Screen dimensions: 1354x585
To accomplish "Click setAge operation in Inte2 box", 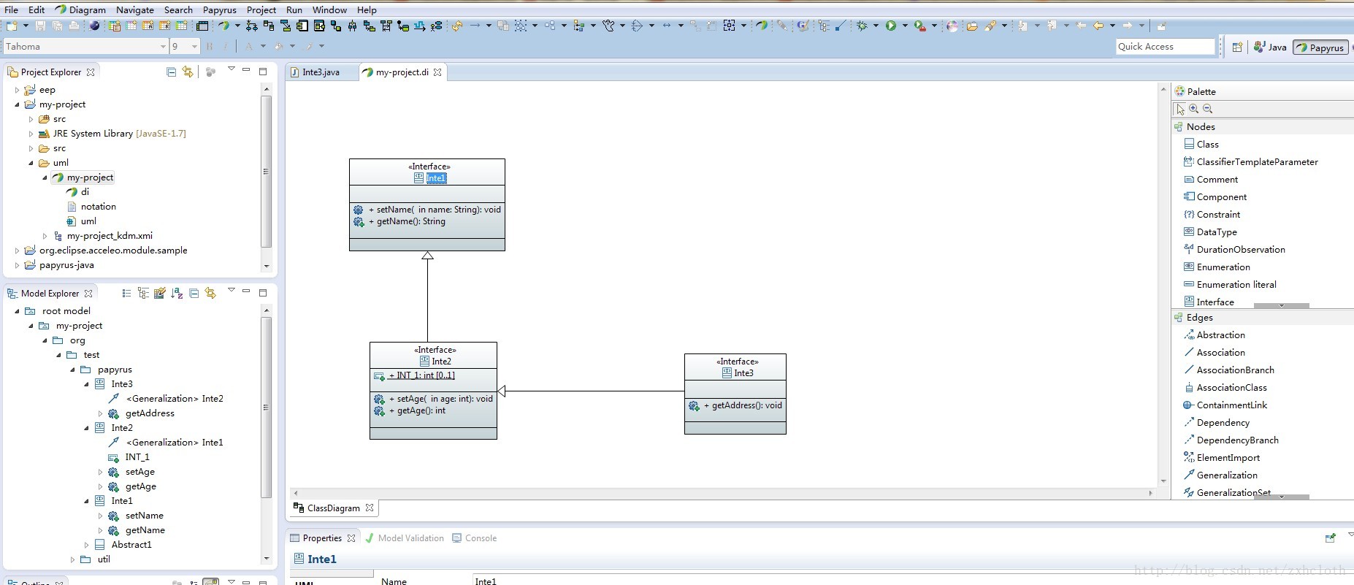I will 433,399.
